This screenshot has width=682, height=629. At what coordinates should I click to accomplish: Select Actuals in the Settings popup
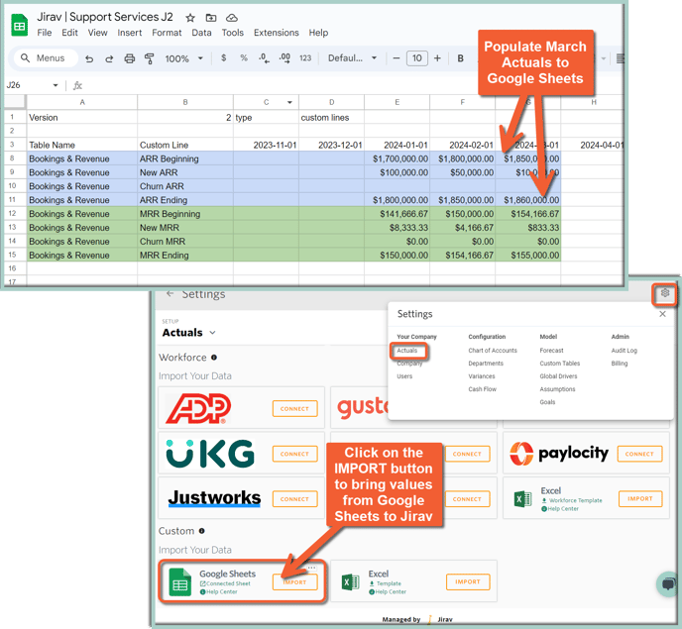407,351
